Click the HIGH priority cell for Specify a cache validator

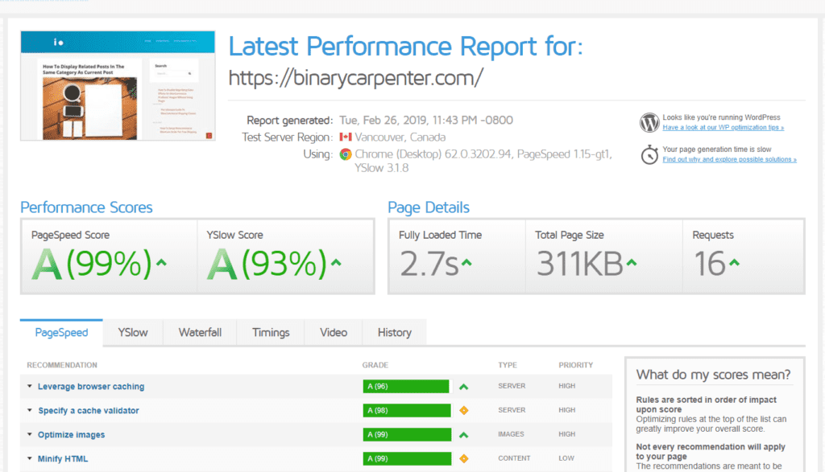566,410
